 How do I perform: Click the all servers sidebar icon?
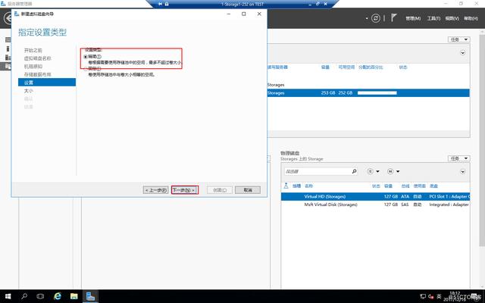(8, 58)
